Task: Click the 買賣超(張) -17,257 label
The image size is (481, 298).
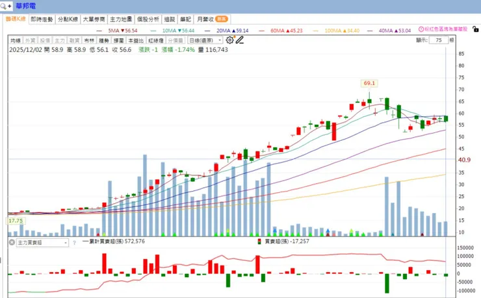Action: pyautogui.click(x=287, y=242)
